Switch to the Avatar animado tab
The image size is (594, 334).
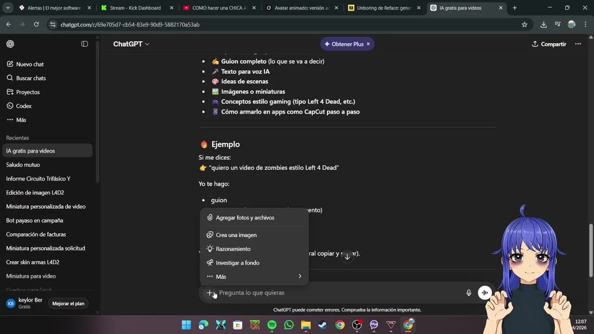point(302,8)
